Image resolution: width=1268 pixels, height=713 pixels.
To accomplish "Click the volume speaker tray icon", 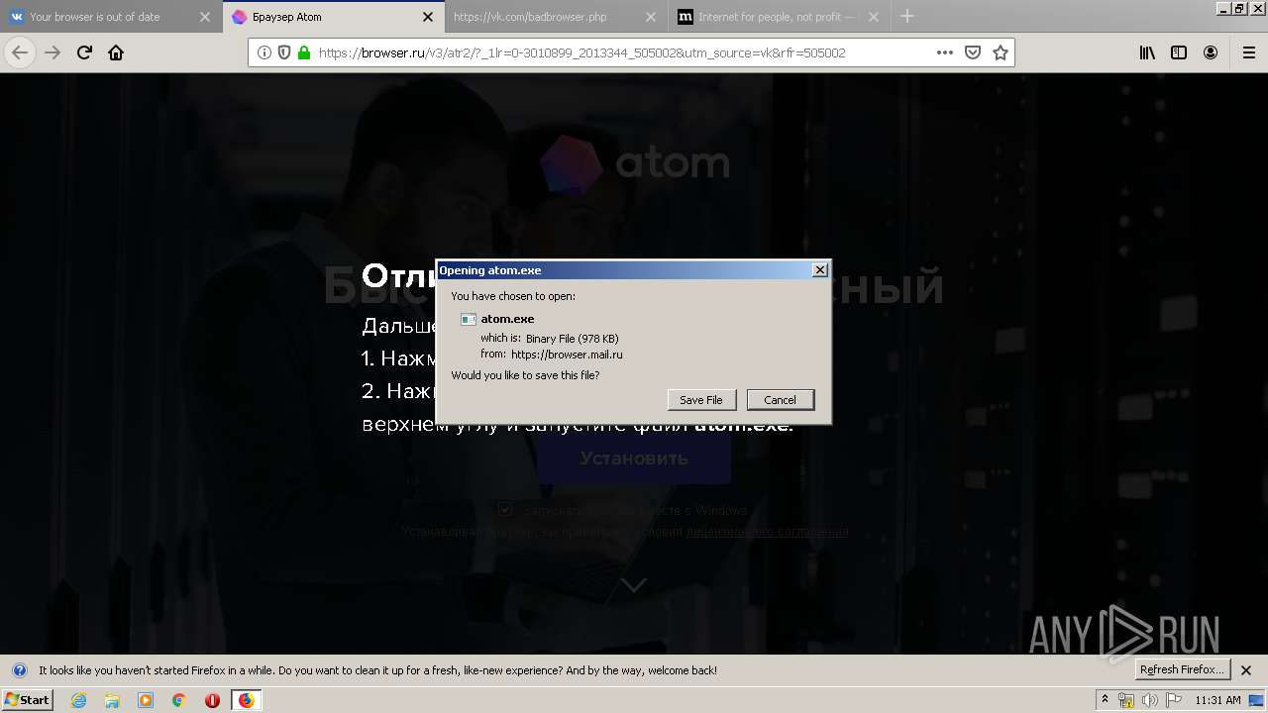I will point(1150,700).
